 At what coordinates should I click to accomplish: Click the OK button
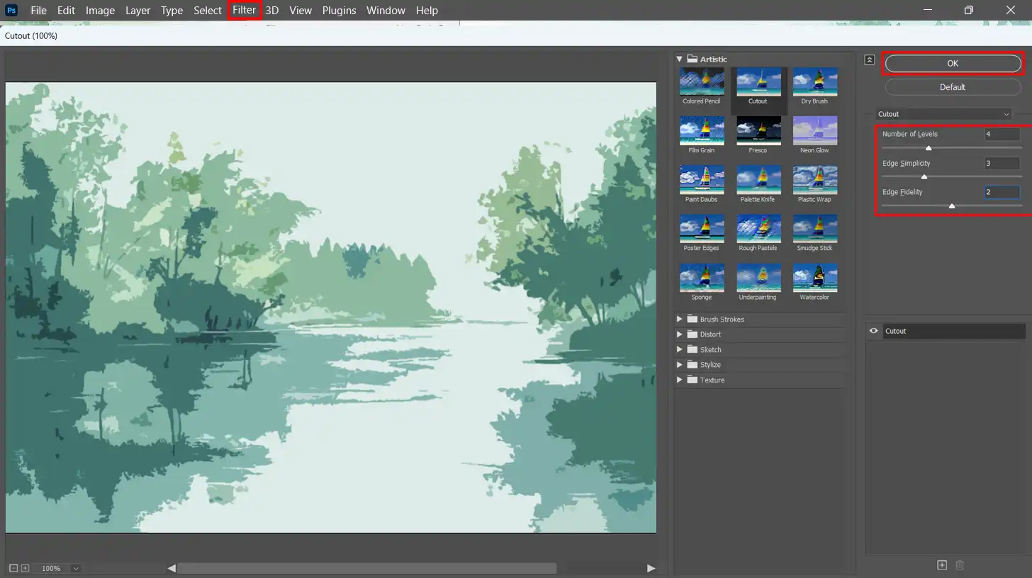(953, 64)
